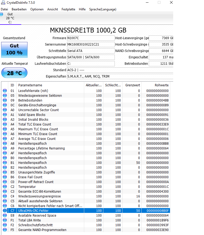Click the Standard field ACS-2
The width and height of the screenshot is (204, 235).
click(120, 70)
